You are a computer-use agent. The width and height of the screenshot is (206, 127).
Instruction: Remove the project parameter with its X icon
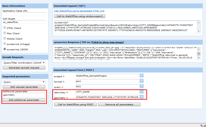pyautogui.click(x=142, y=75)
